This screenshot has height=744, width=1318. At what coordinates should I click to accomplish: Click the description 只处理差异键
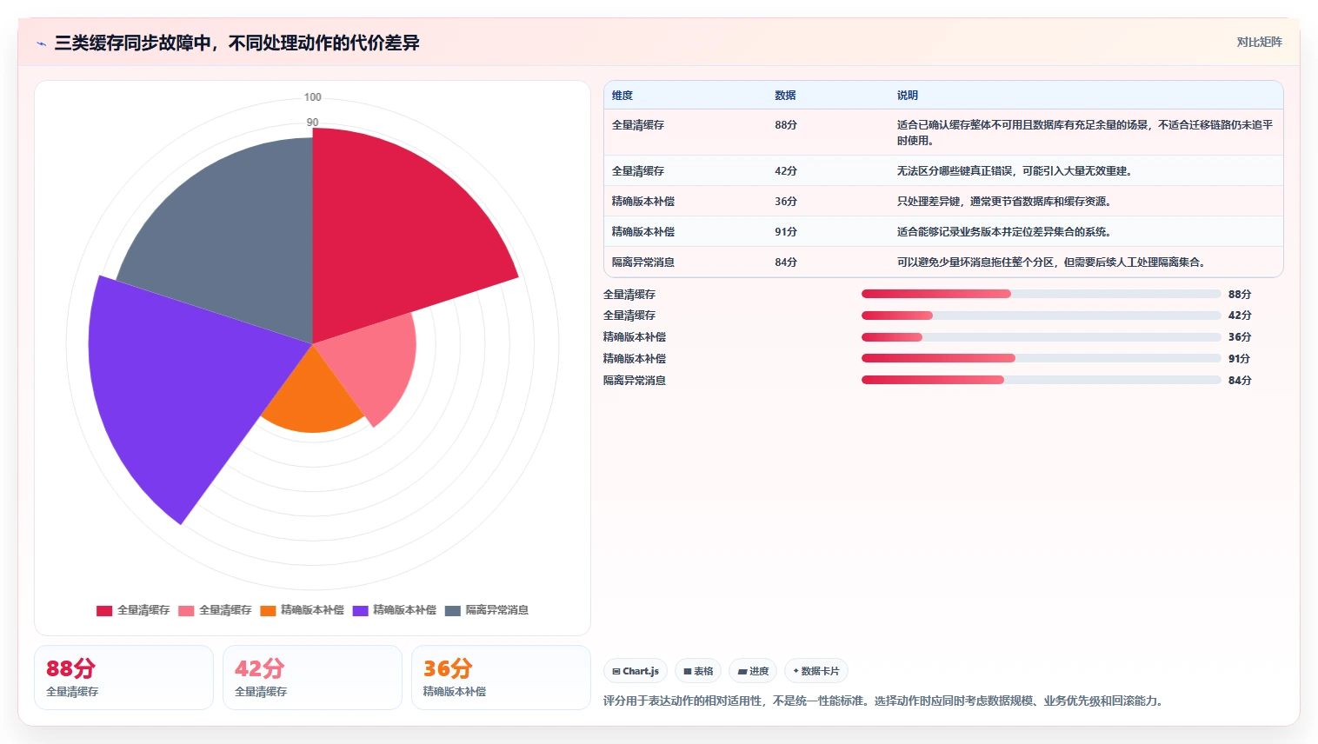pyautogui.click(x=1004, y=202)
